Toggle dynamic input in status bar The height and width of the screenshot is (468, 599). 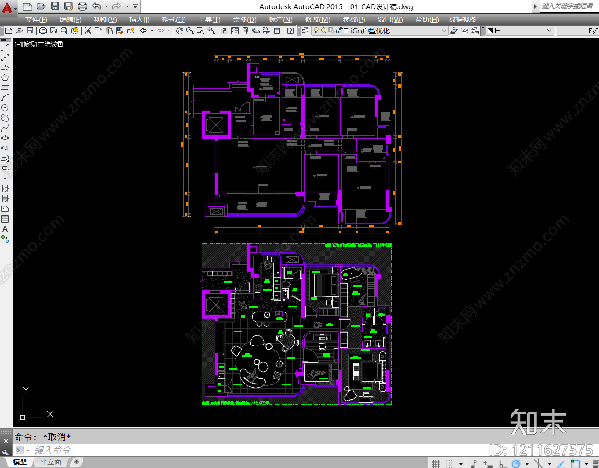[x=488, y=463]
